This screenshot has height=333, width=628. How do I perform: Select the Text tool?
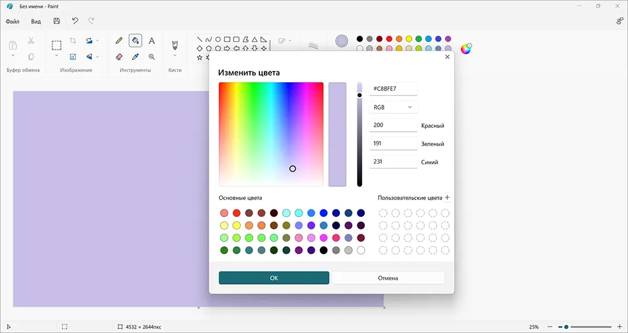click(x=151, y=40)
